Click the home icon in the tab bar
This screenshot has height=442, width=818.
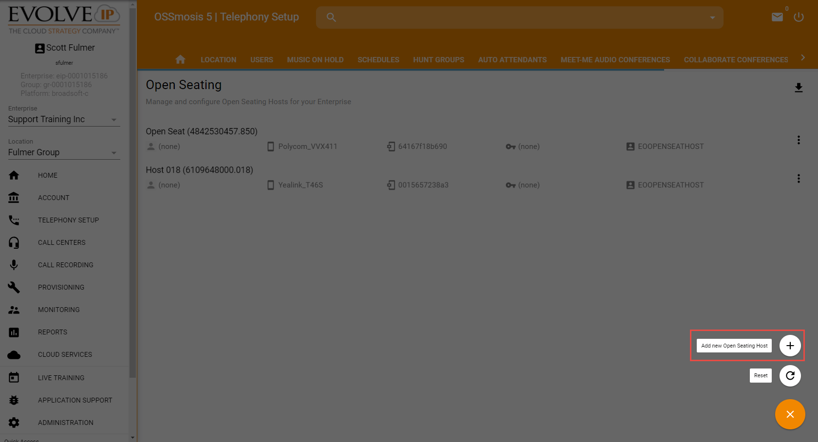point(180,59)
